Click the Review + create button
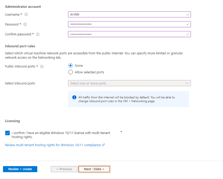 click(20, 169)
